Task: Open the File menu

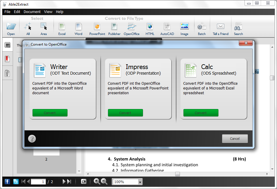Action: click(7, 12)
